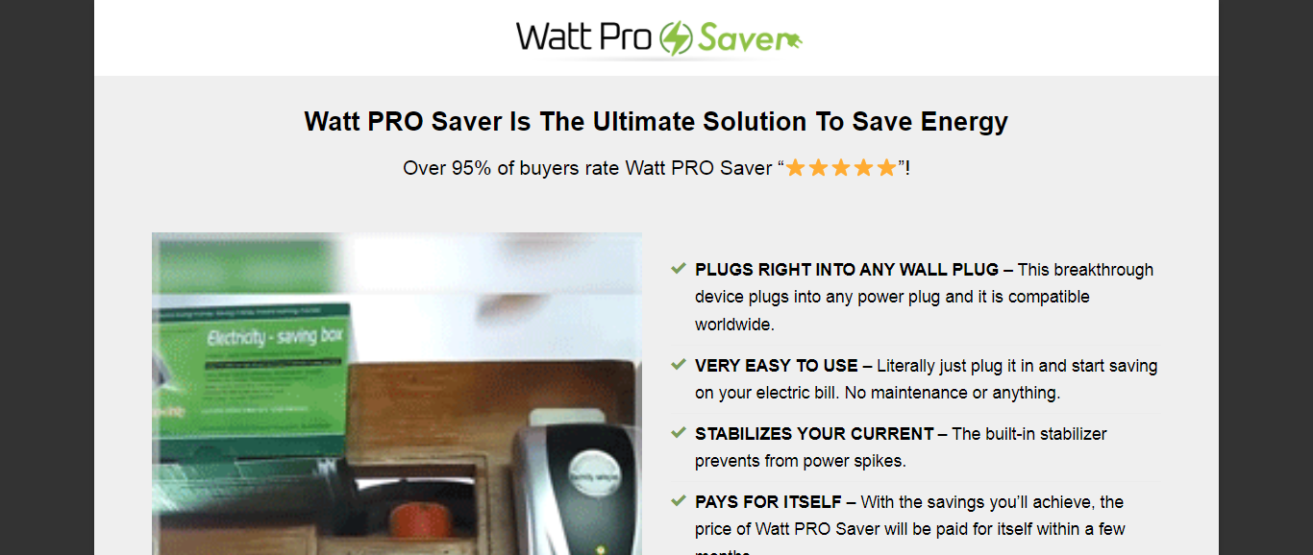This screenshot has width=1313, height=555.
Task: Click the 'STABILIZES YOUR CURRENT' bold text
Action: click(x=814, y=434)
